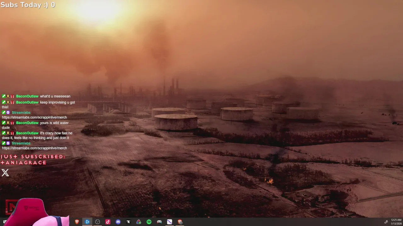Open Spotify from the taskbar

coord(149,222)
